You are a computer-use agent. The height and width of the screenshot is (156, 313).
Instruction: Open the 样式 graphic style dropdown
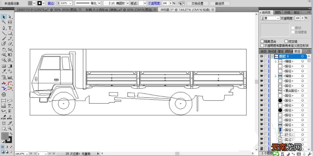[x=145, y=3]
